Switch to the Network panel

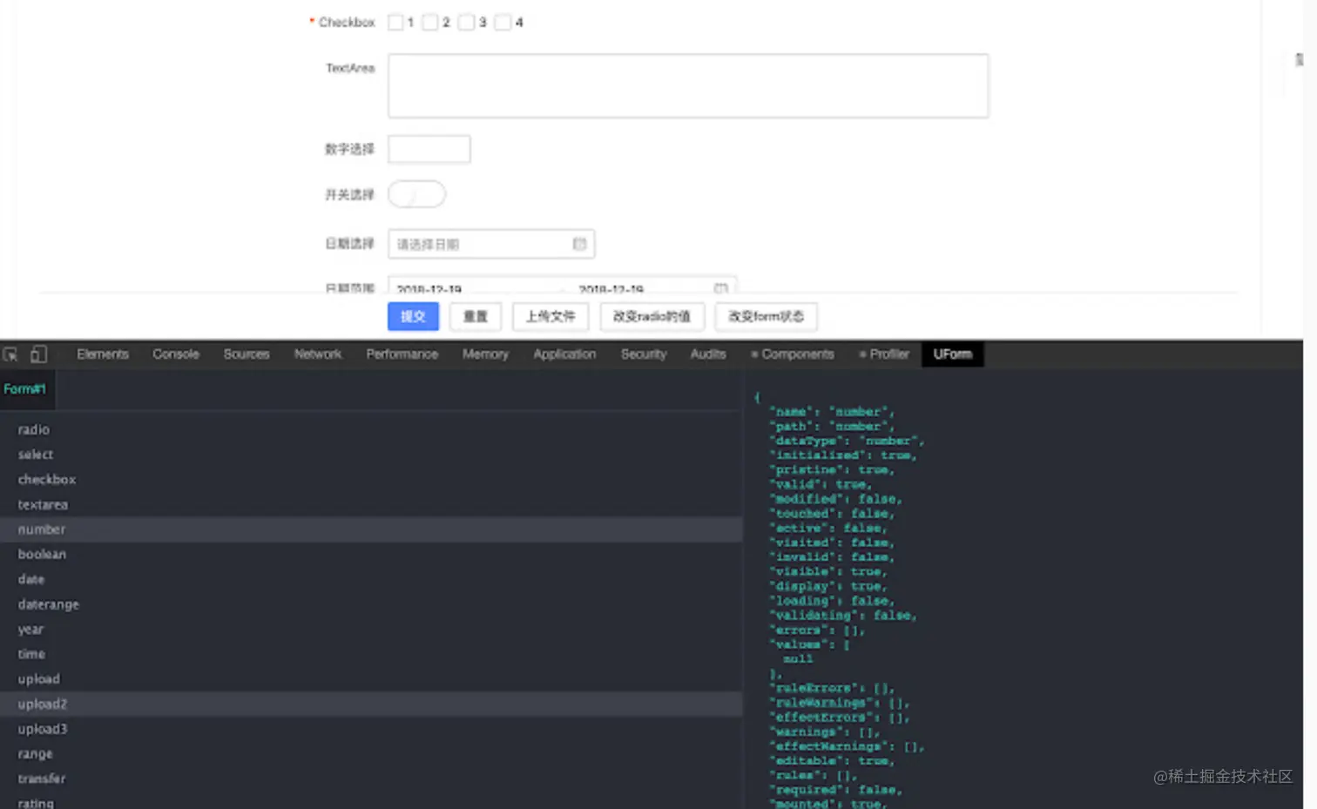click(317, 354)
